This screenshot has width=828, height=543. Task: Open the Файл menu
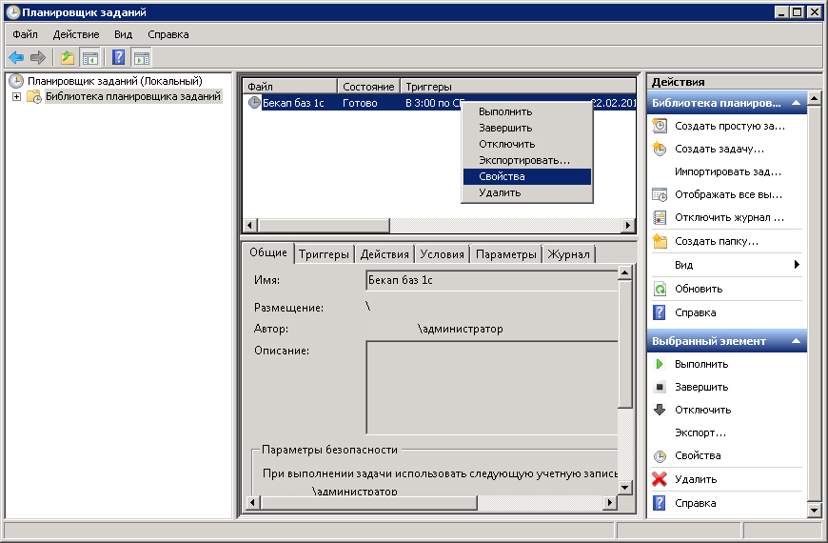click(25, 34)
